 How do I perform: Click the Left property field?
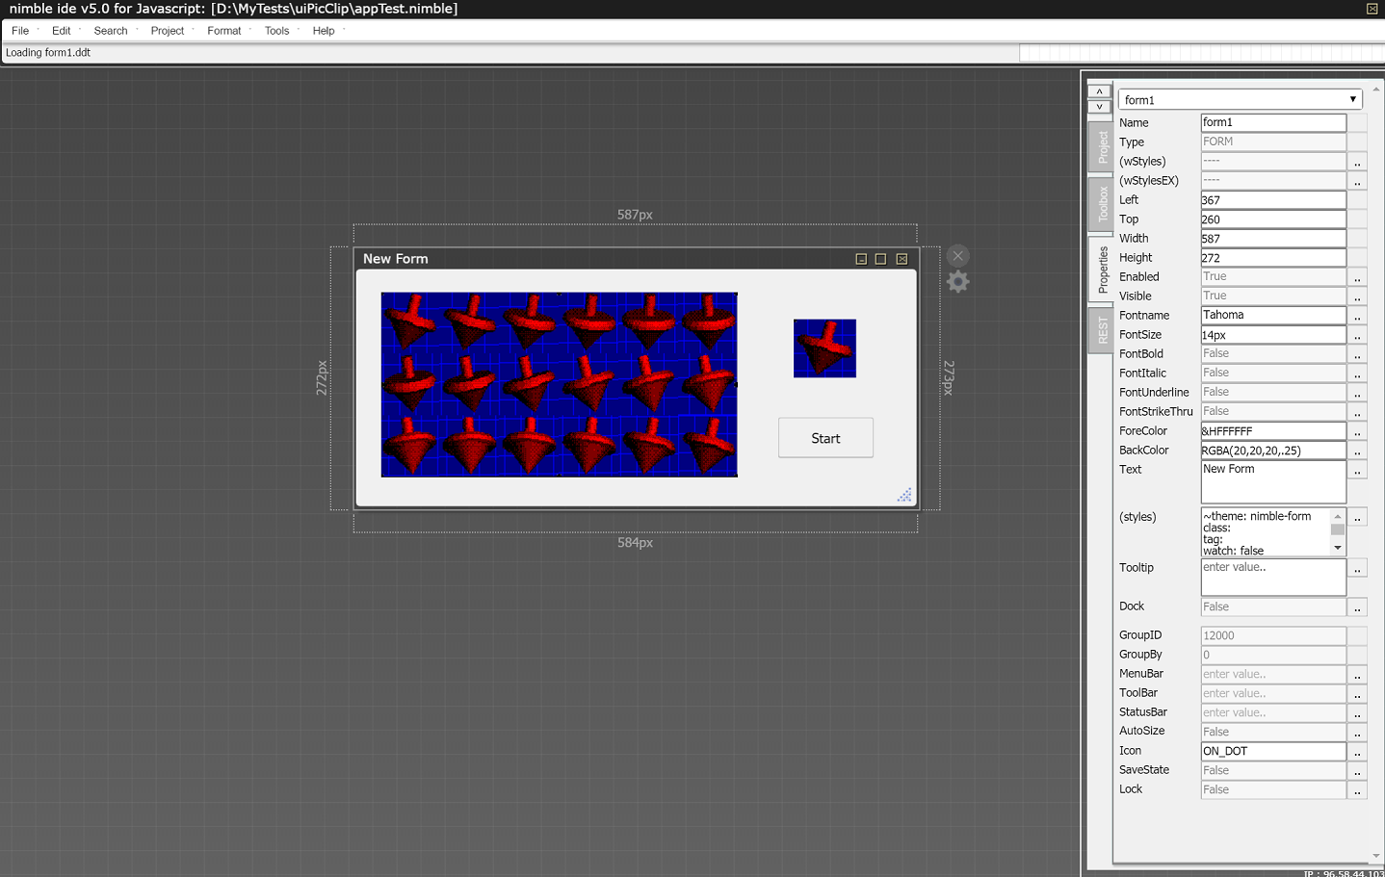1273,200
